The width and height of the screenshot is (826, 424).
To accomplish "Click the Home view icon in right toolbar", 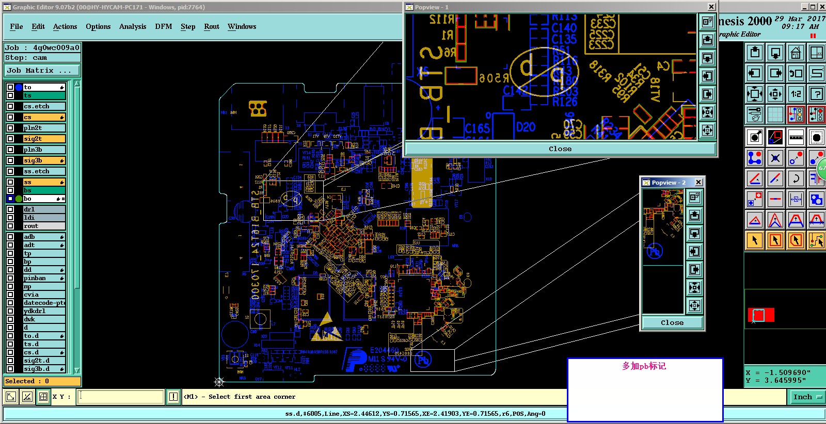I will [796, 53].
